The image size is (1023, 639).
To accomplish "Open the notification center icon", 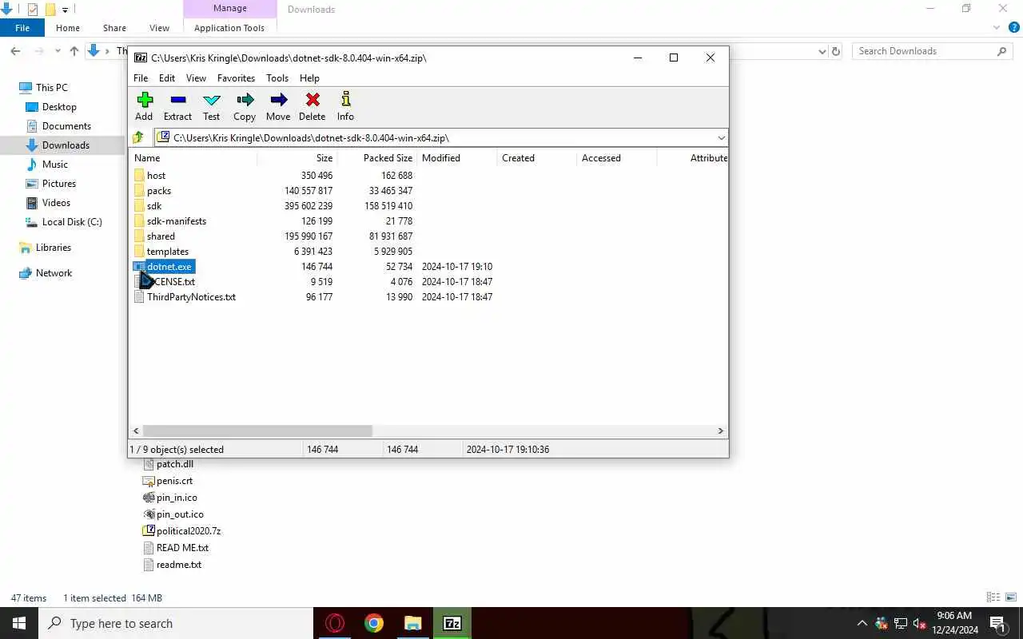I will (997, 623).
